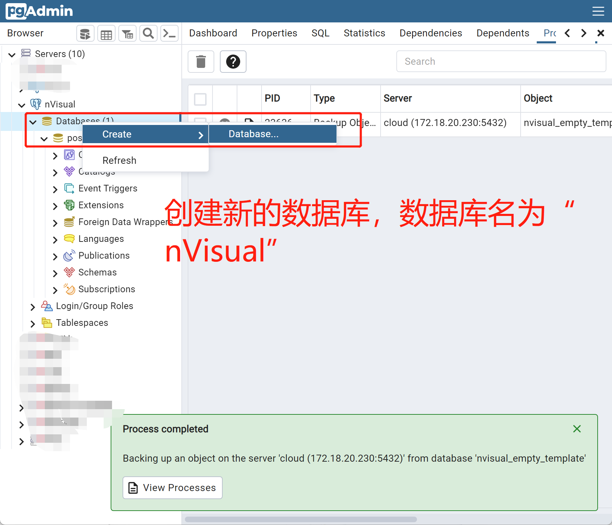Click the Server column header
This screenshot has width=612, height=525.
pos(451,98)
